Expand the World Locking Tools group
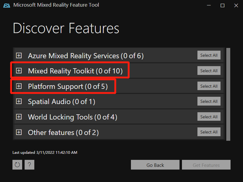Image resolution: width=243 pixels, height=182 pixels. [x=19, y=117]
